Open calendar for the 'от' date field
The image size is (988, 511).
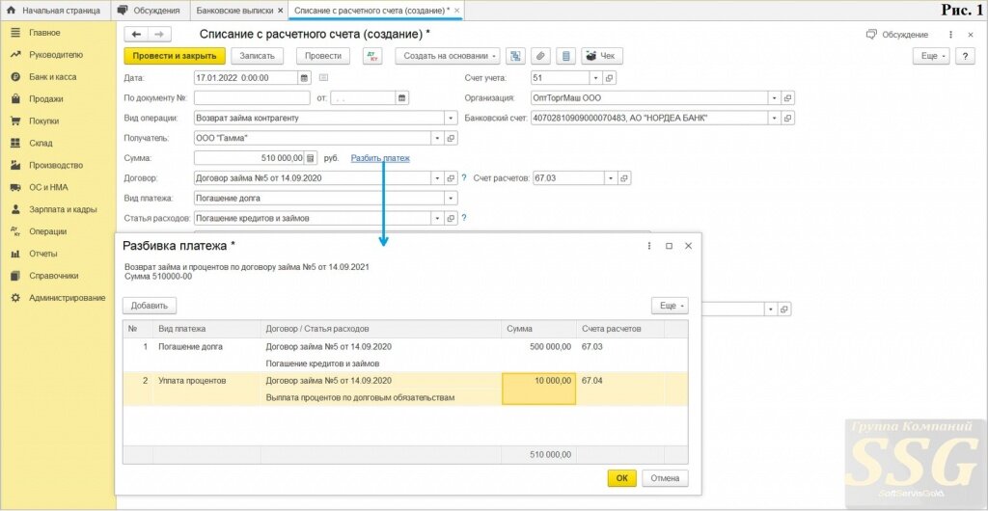402,98
